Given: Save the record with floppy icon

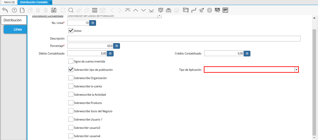Looking at the screenshot, I should click(54, 10).
